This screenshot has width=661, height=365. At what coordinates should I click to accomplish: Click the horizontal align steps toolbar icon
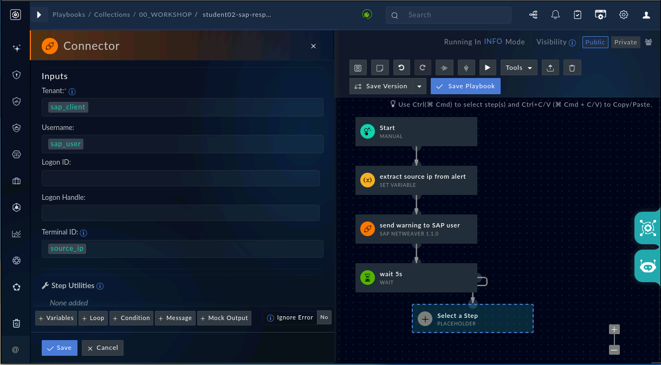point(444,68)
